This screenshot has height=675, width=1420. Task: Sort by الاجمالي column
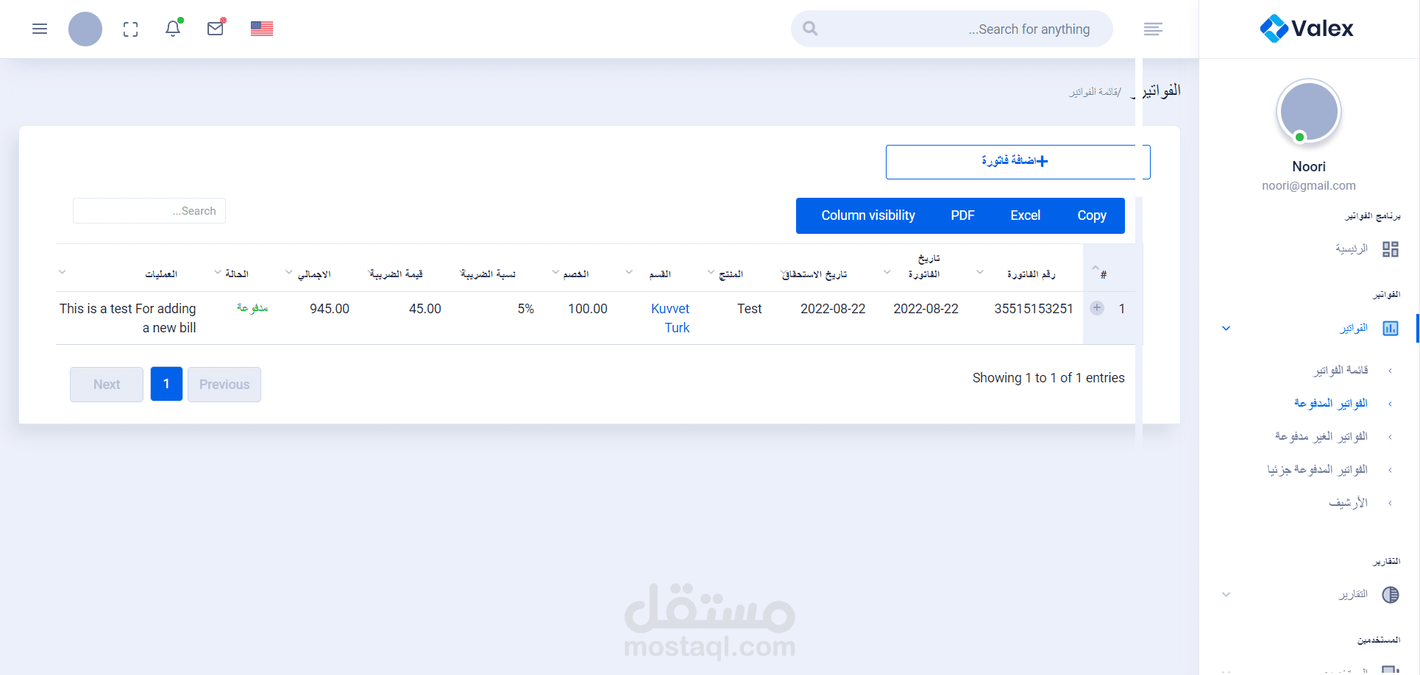(314, 274)
